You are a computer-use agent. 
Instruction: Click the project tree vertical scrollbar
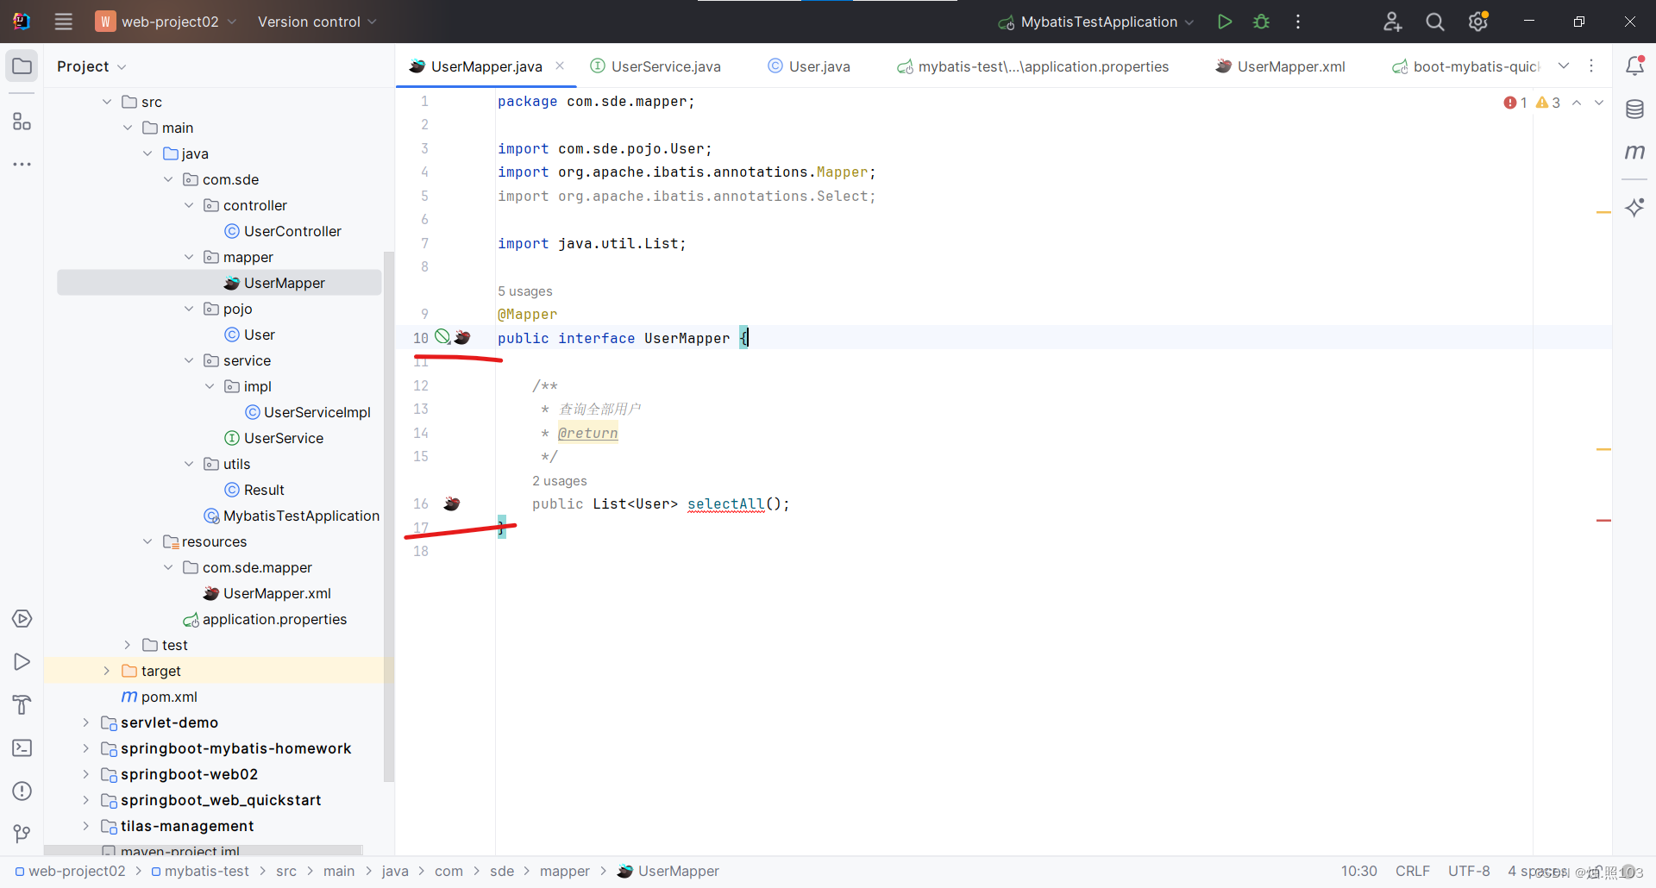pos(388,516)
